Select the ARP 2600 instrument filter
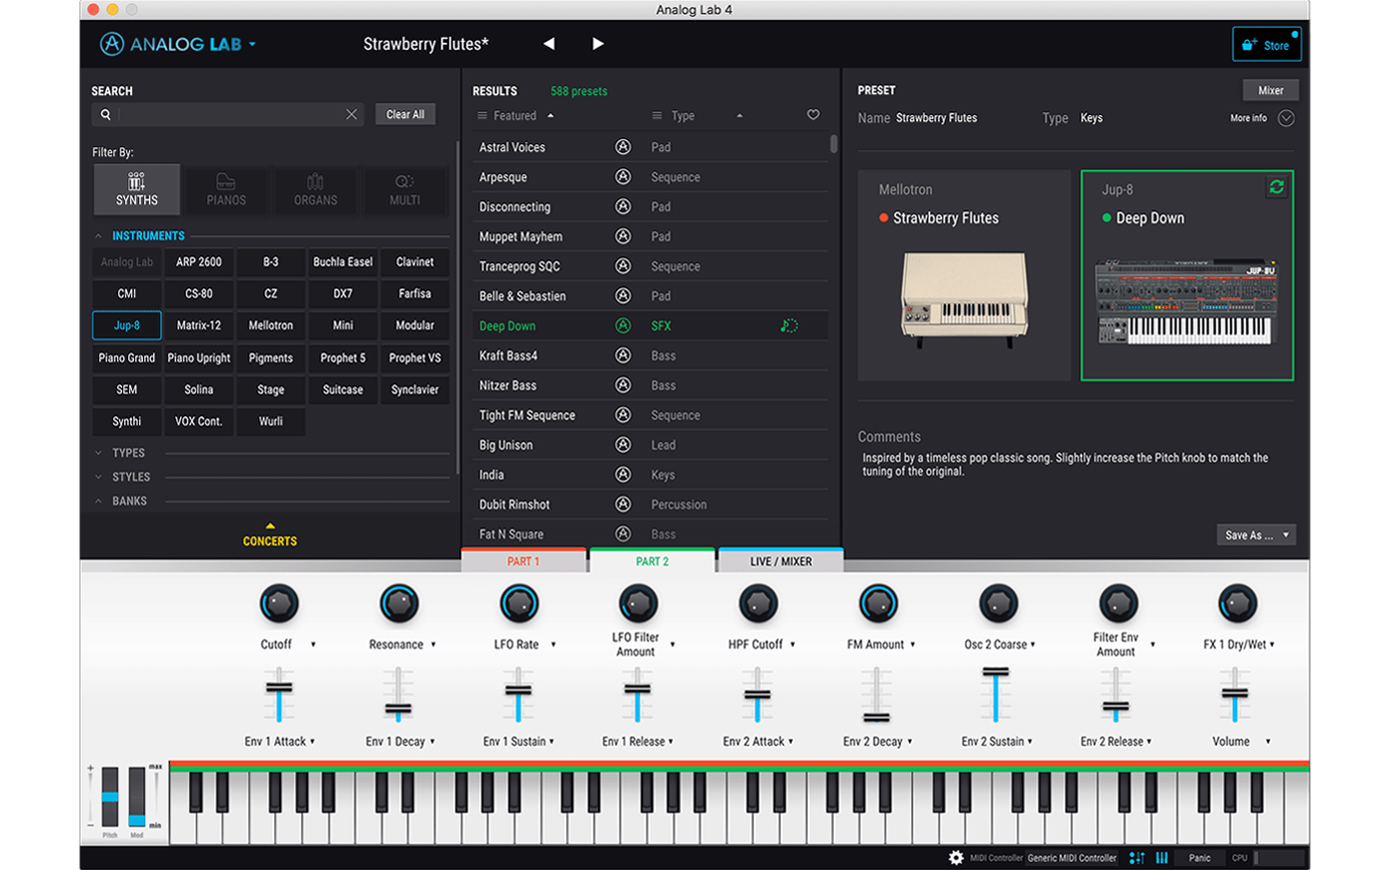1391x870 pixels. (199, 262)
